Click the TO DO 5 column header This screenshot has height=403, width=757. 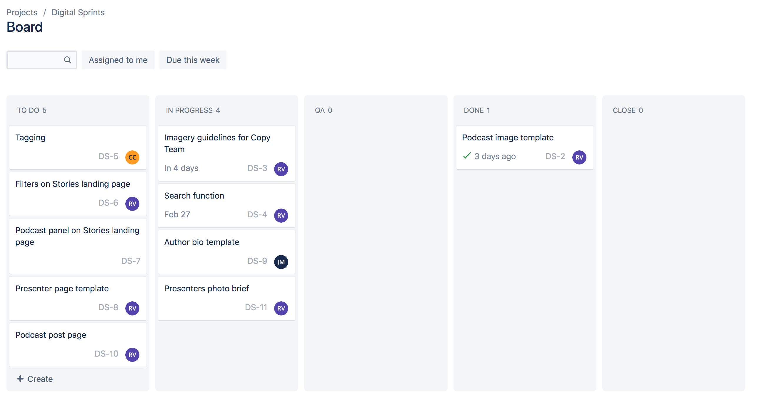pos(31,110)
